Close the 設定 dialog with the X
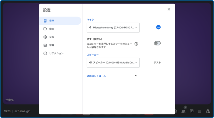Image resolution: width=214 pixels, height=118 pixels. (x=169, y=9)
